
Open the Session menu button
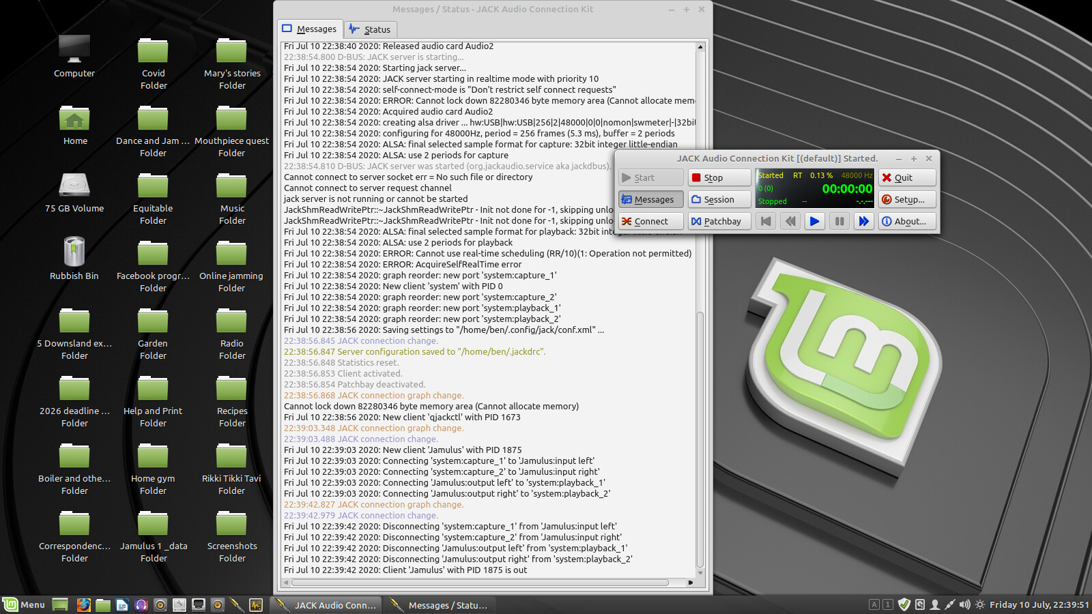pyautogui.click(x=719, y=199)
